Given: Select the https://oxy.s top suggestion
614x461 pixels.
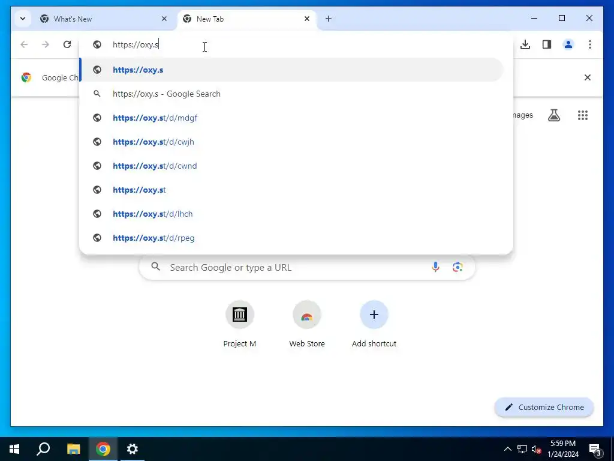Looking at the screenshot, I should pyautogui.click(x=291, y=70).
